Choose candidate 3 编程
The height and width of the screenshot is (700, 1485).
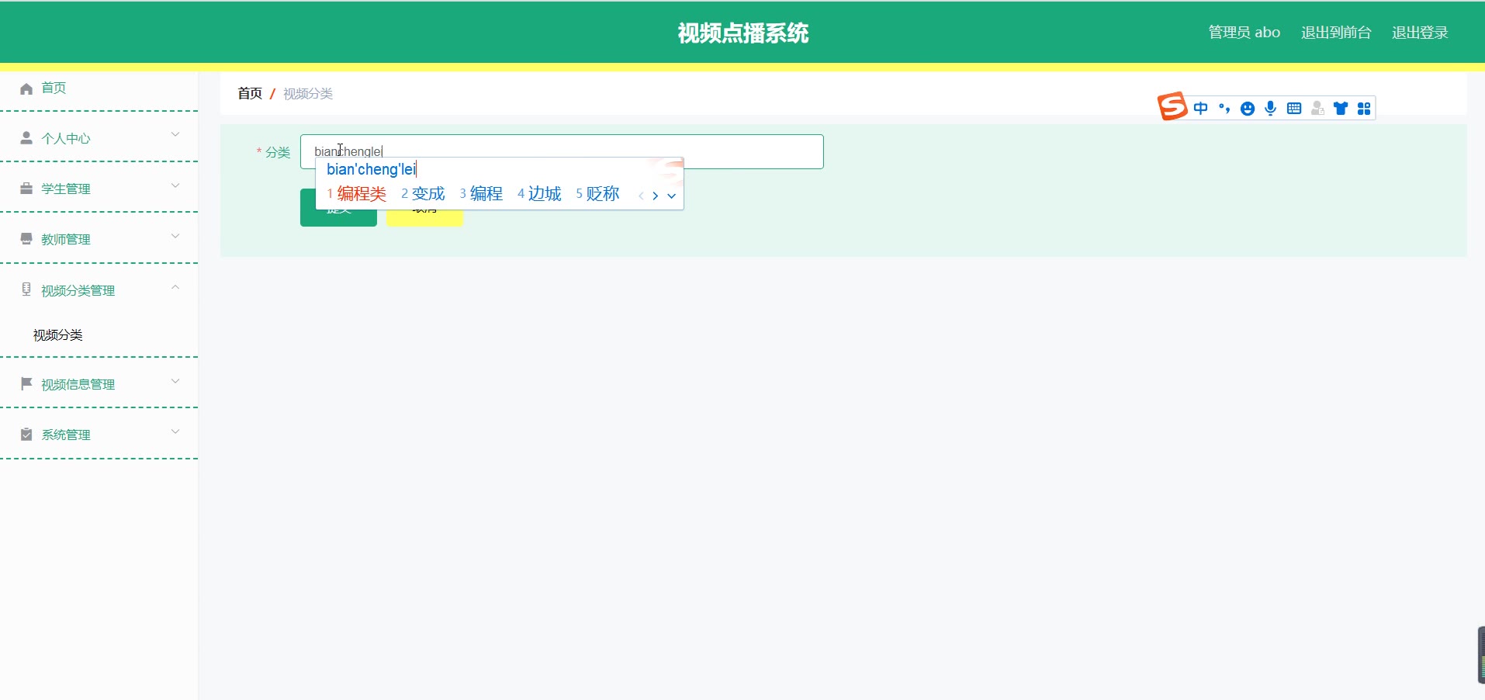(x=481, y=194)
